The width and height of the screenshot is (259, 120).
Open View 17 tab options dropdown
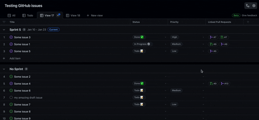(58, 16)
